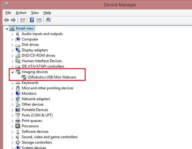192x149 pixels.
Task: Select the Display adapters label
Action: [x=35, y=50]
